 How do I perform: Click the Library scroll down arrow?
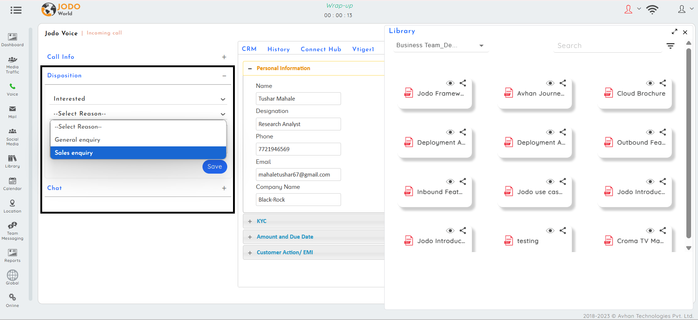(689, 248)
